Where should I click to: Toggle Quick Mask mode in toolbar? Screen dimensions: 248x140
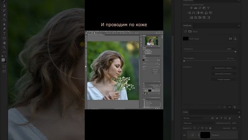(4, 66)
